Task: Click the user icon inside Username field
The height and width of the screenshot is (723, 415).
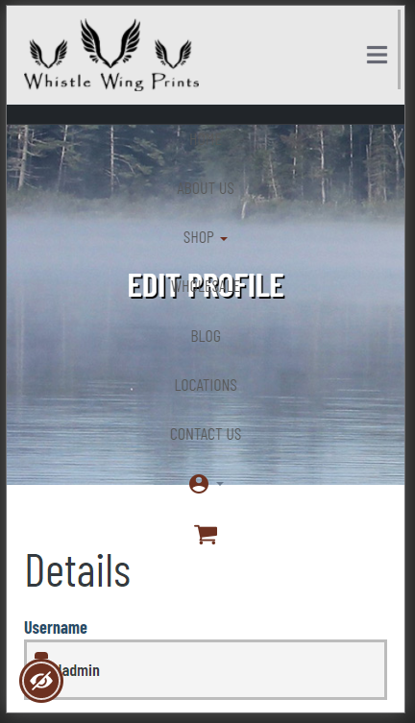Action: point(41,657)
